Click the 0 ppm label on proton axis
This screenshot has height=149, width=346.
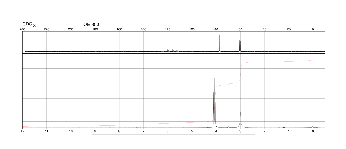click(313, 131)
